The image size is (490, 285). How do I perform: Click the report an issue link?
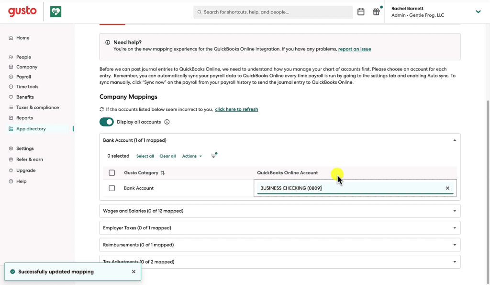[355, 49]
